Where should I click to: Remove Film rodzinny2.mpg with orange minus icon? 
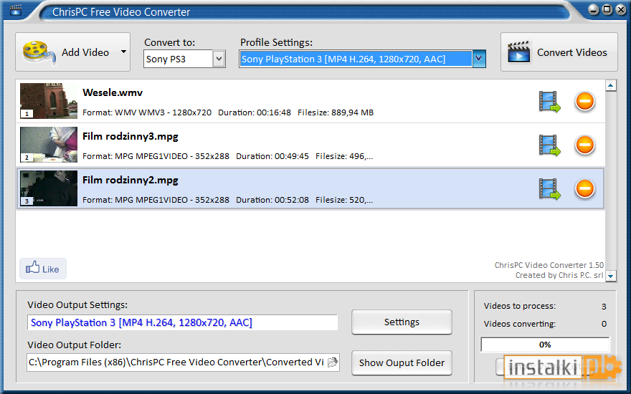point(584,188)
